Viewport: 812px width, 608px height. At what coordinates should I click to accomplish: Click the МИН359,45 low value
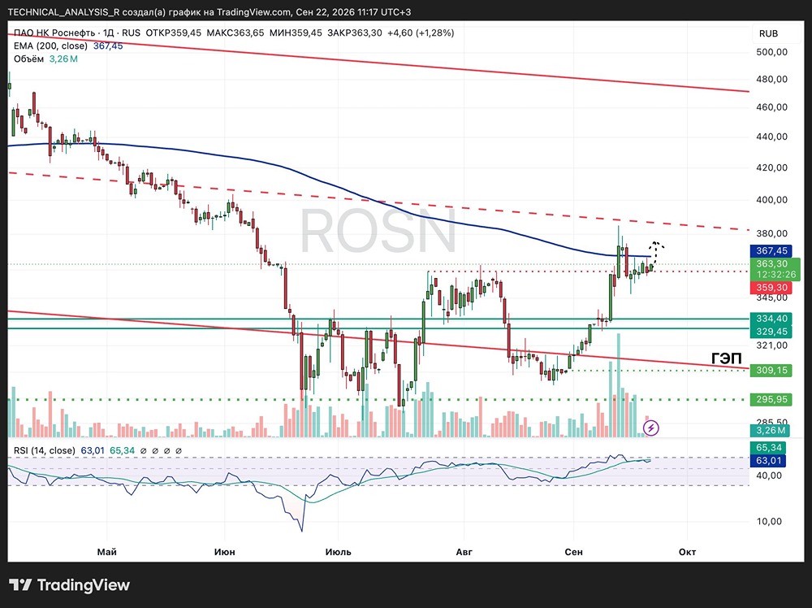tap(296, 33)
